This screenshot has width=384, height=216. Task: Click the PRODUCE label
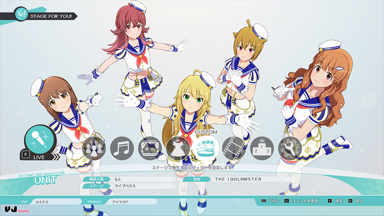[x=95, y=202]
